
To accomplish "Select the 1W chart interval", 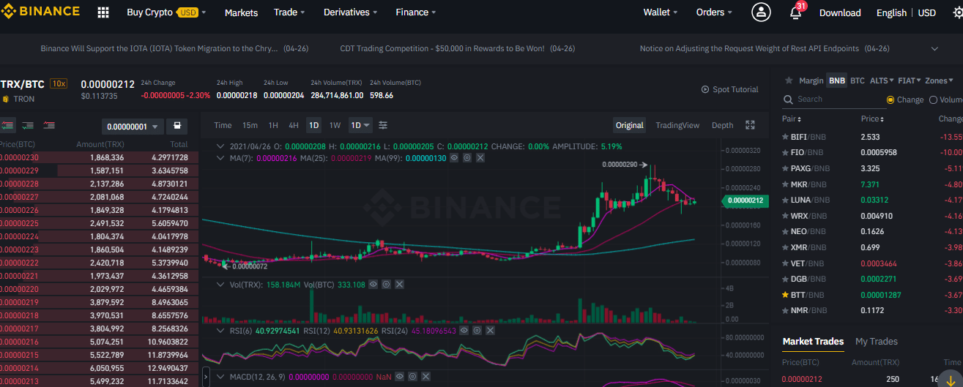I will [335, 125].
